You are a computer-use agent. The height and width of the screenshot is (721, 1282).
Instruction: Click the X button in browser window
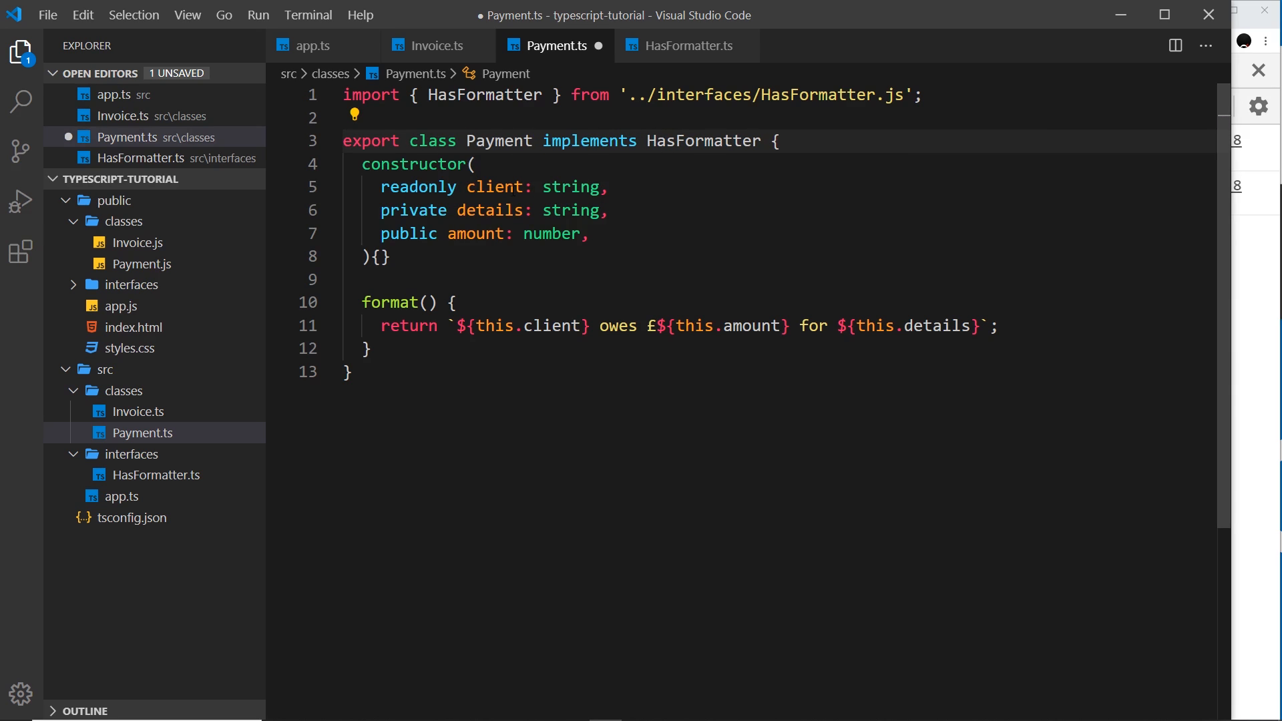[x=1259, y=70]
